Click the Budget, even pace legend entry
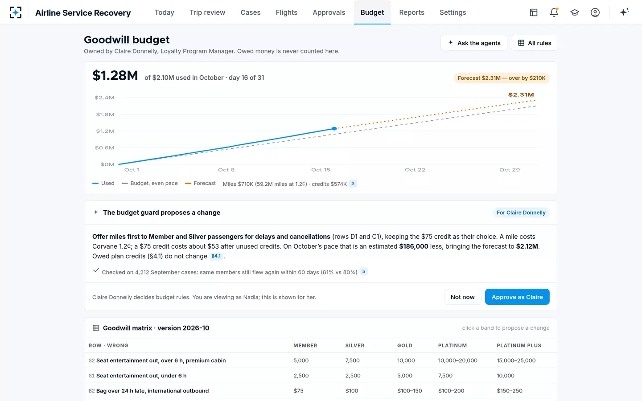Image resolution: width=642 pixels, height=401 pixels. tap(150, 183)
